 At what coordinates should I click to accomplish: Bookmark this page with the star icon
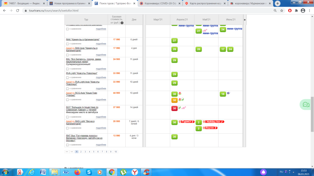(x=282, y=10)
